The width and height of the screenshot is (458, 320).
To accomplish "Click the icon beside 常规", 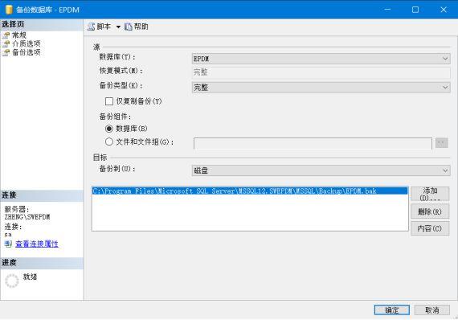I will [6, 35].
